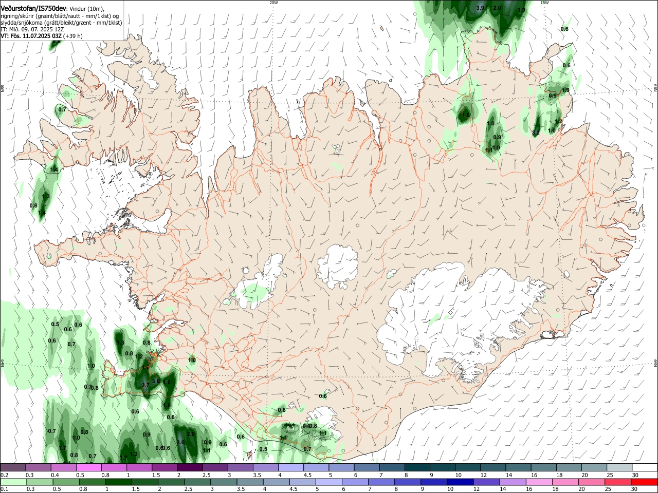The height and width of the screenshot is (493, 658).
Task: Click the 3.2 precipitation value in the northeast
Action: pyautogui.click(x=536, y=133)
